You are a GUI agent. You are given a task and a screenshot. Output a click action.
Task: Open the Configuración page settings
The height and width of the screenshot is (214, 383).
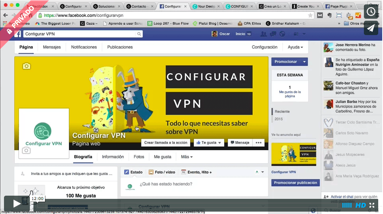pos(264,47)
